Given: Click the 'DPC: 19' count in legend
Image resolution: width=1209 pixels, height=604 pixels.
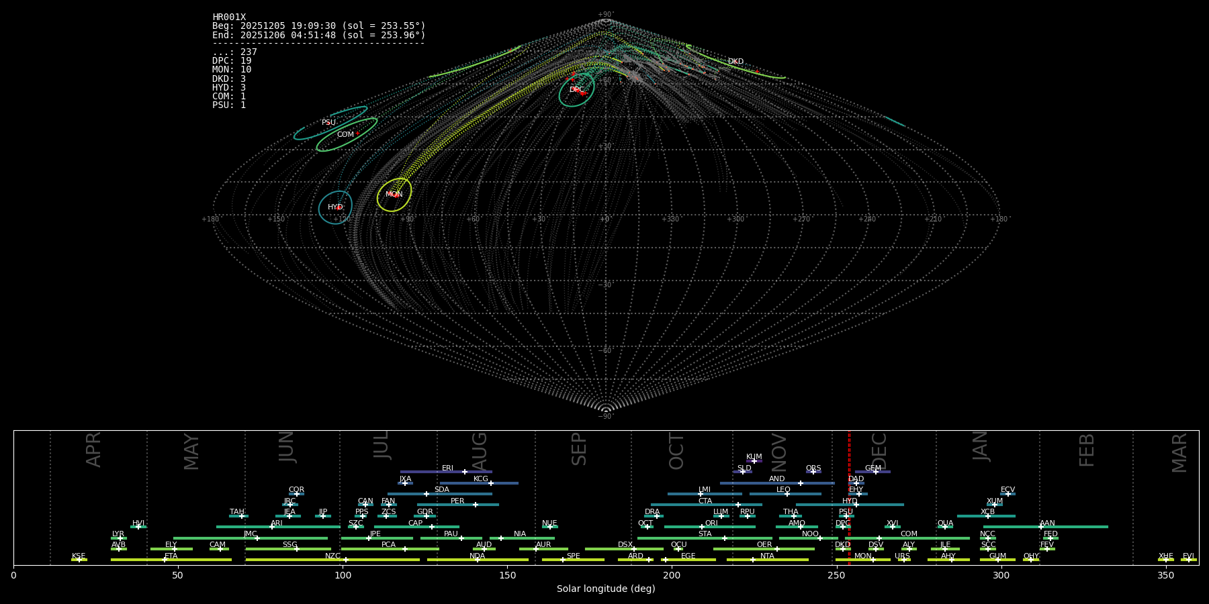Looking at the screenshot, I should [x=232, y=61].
